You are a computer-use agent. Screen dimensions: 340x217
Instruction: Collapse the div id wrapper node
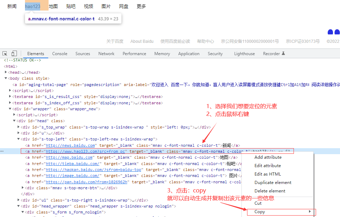click(x=10, y=109)
